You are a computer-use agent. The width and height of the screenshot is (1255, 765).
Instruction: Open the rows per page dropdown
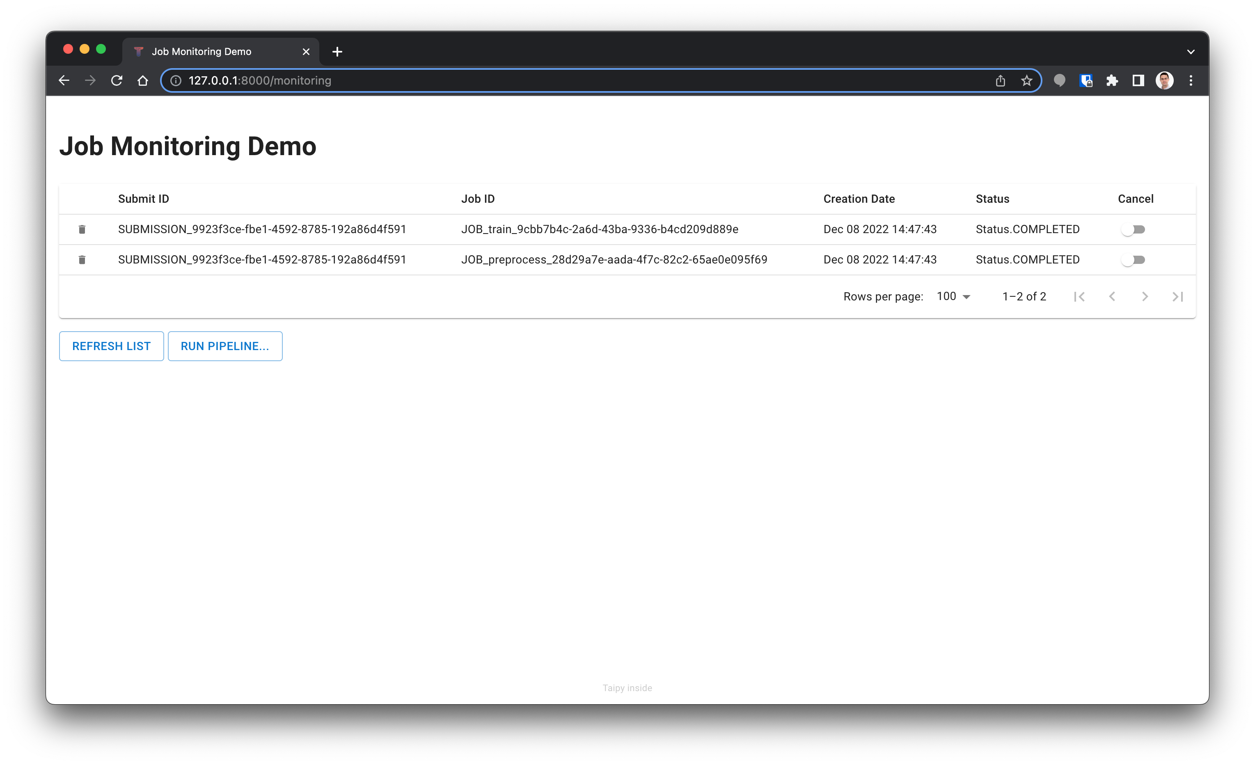[953, 296]
